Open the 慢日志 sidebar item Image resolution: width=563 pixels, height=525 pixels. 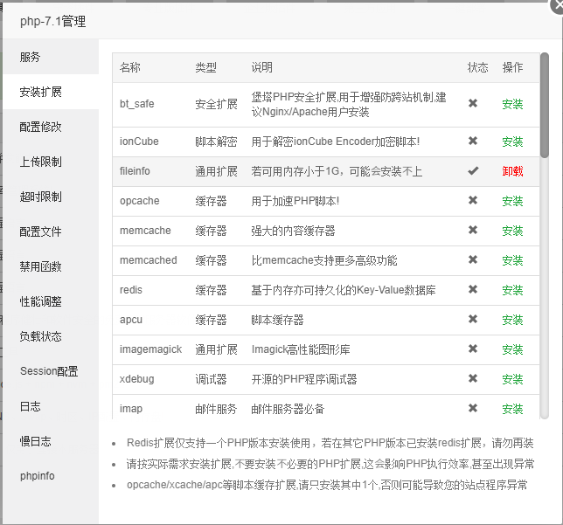click(36, 441)
